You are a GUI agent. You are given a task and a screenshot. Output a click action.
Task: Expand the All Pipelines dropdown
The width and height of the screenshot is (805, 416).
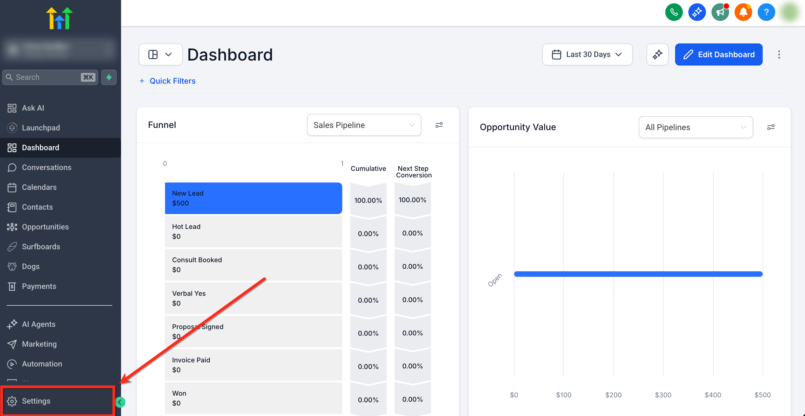coord(696,127)
